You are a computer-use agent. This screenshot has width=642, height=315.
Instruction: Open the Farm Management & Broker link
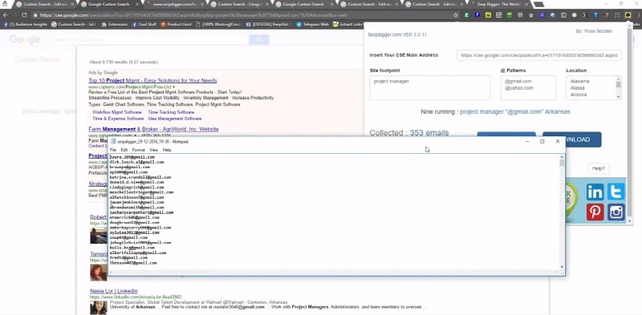(153, 129)
